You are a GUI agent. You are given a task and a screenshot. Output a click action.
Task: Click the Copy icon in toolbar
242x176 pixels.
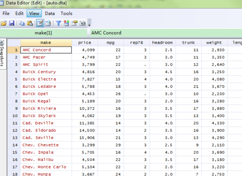[x=22, y=23]
